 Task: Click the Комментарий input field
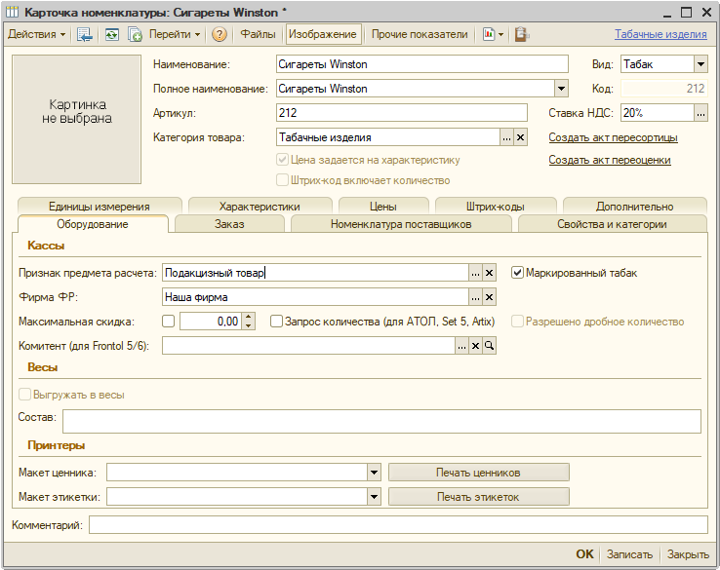pos(398,524)
